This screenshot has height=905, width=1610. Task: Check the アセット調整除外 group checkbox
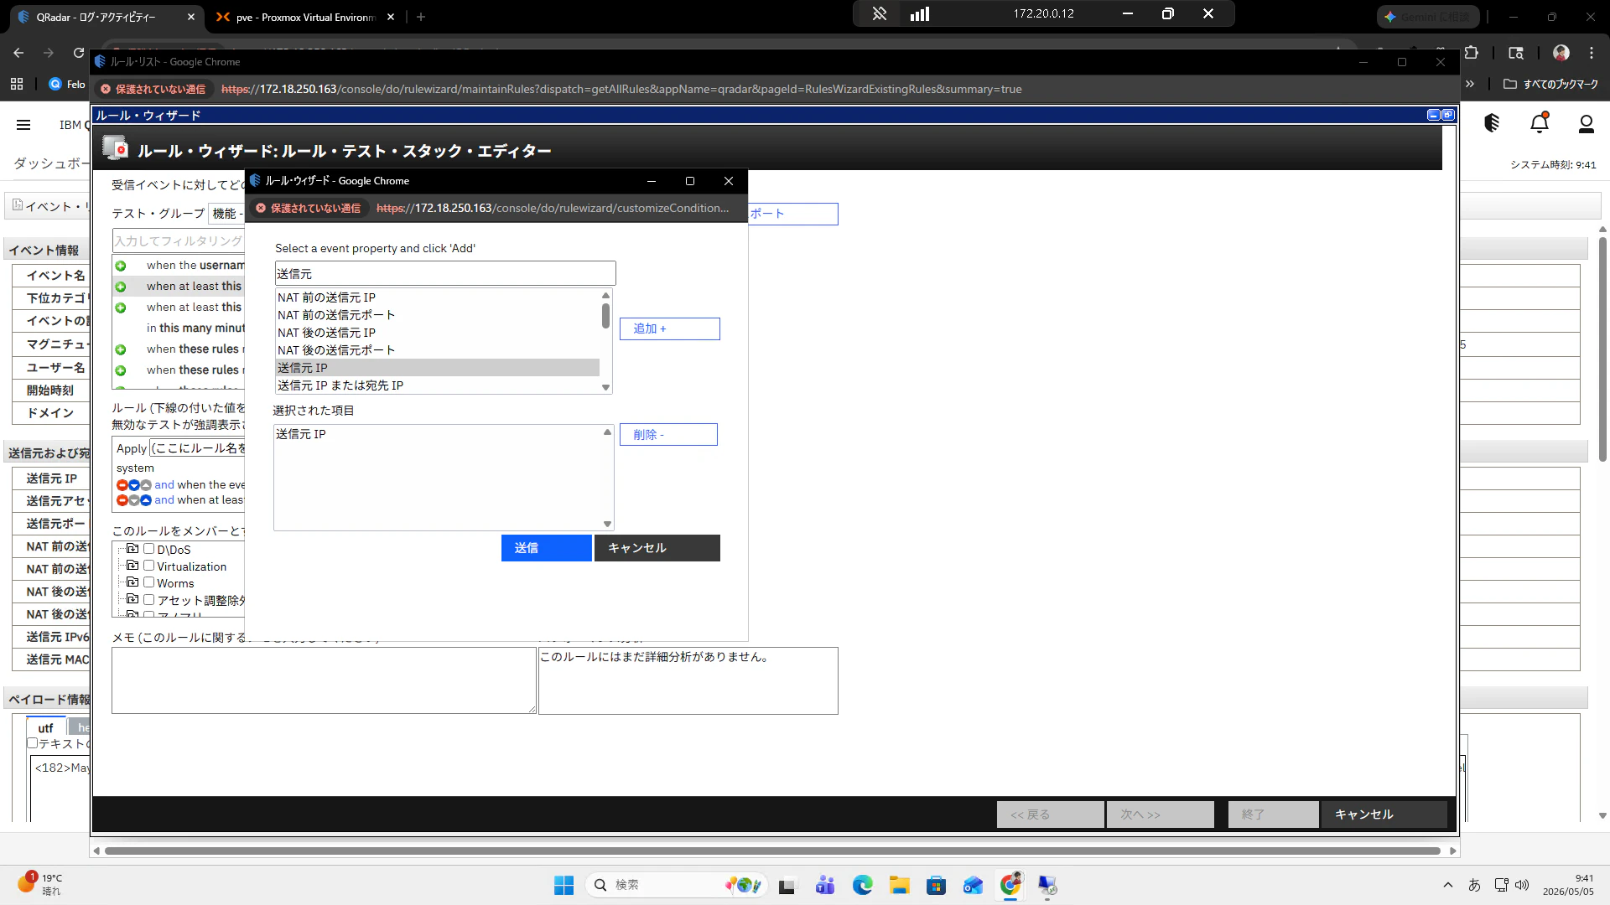point(148,599)
